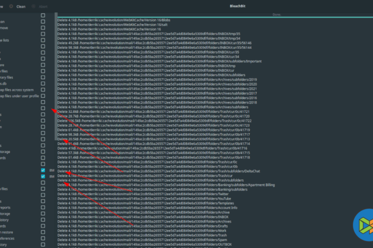Click the BleachBit window title

click(237, 6)
